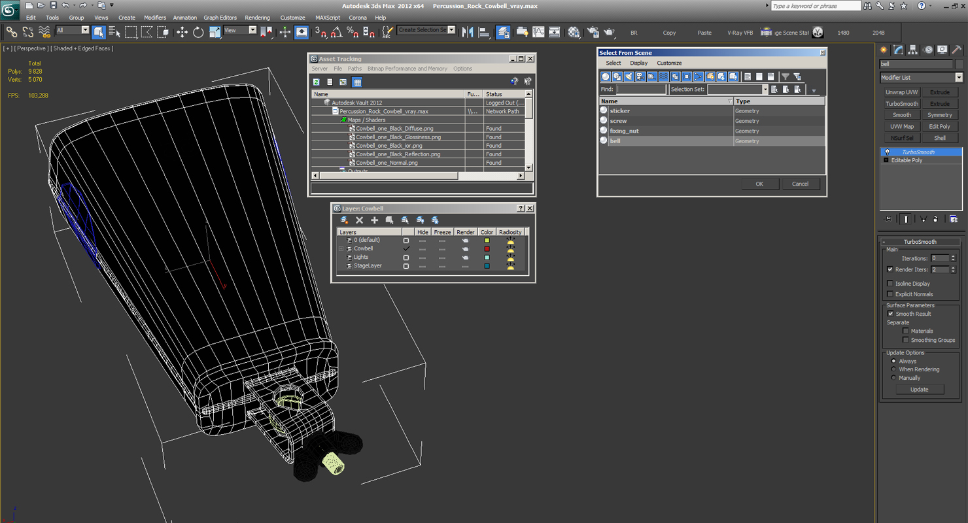Activate the Select Object tool
The image size is (968, 523).
pos(99,32)
